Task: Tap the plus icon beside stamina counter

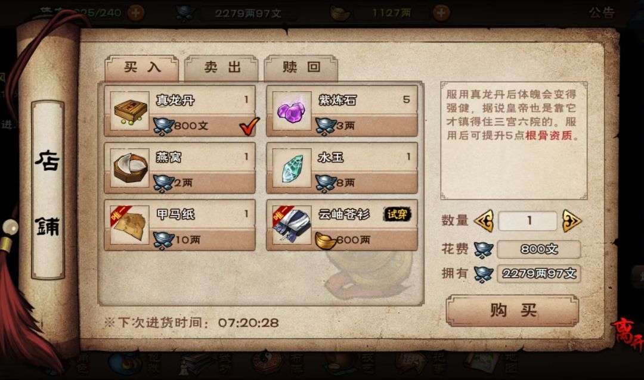Action: coord(135,13)
